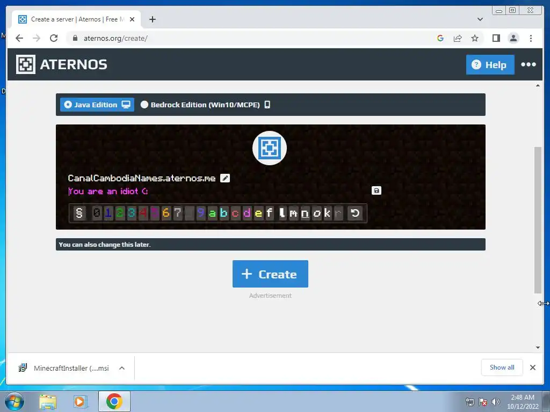Open Windows Media Player from taskbar
This screenshot has width=550, height=412.
pyautogui.click(x=80, y=401)
